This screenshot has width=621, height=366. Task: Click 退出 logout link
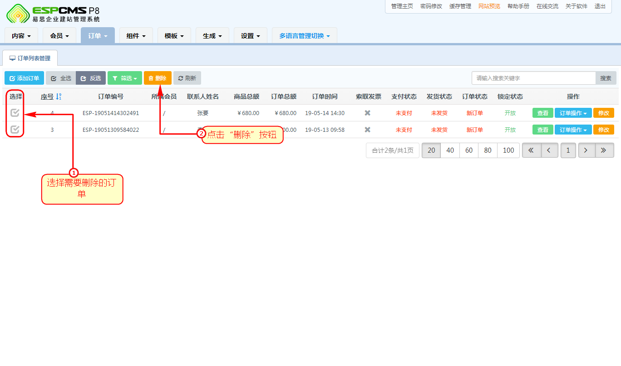click(x=600, y=6)
